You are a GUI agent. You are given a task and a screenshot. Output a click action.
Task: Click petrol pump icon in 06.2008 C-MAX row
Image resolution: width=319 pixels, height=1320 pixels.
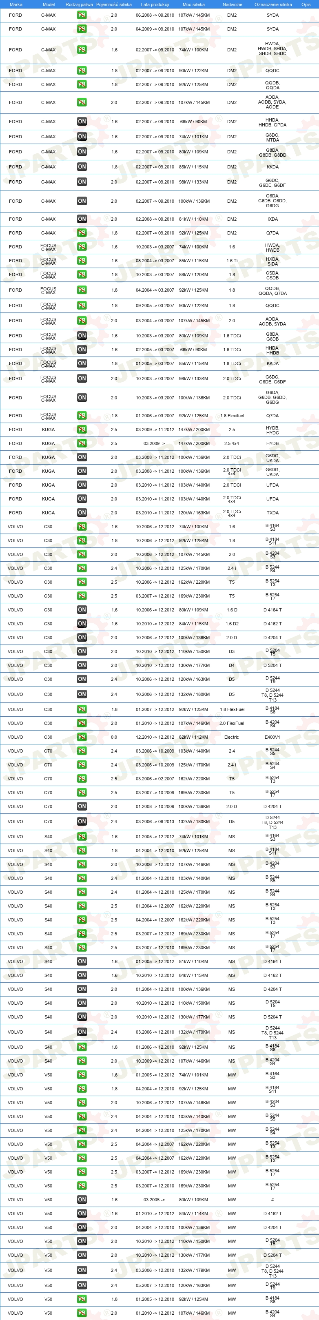[x=82, y=16]
